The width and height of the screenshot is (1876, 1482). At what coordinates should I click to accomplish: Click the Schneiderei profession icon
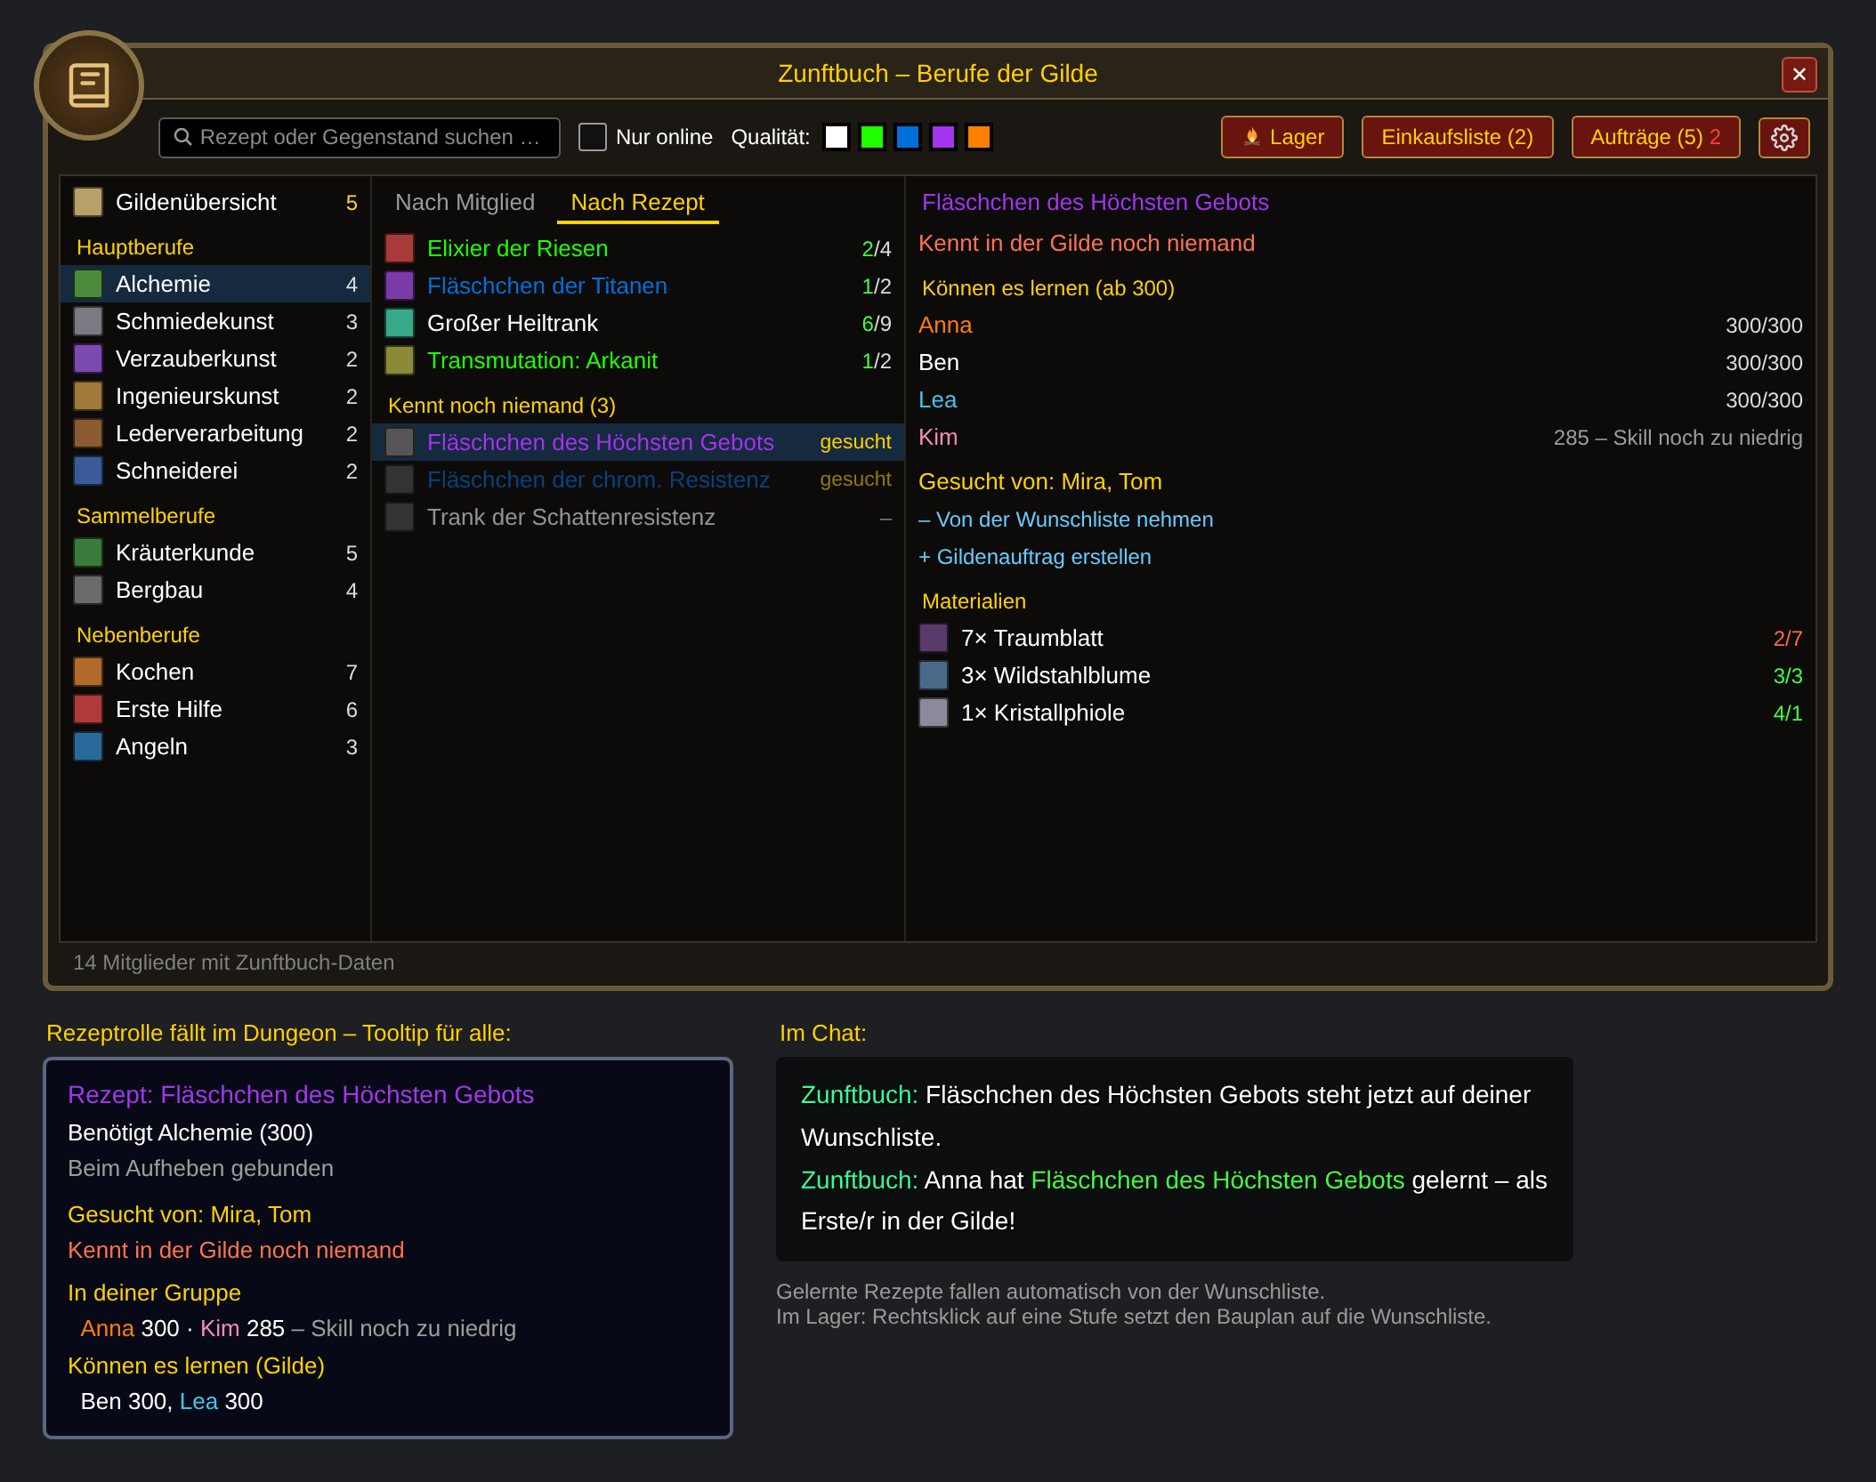pyautogui.click(x=88, y=471)
